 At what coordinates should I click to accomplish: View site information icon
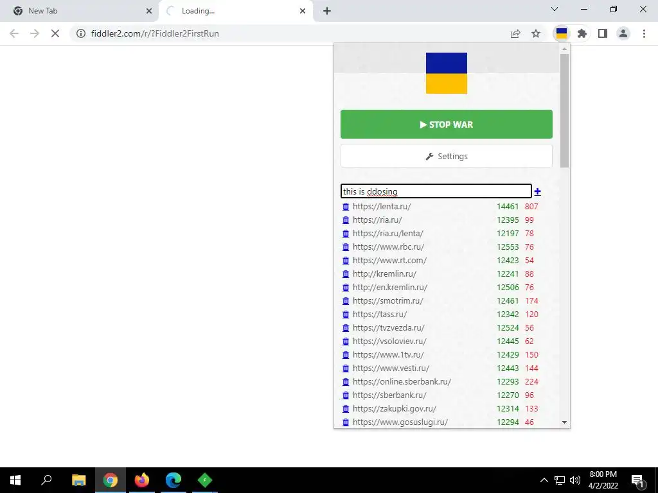click(81, 33)
